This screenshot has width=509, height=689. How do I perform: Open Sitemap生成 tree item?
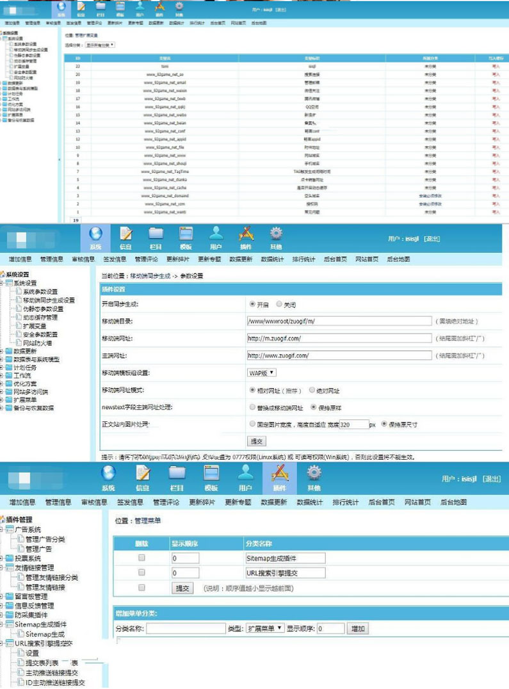pyautogui.click(x=45, y=634)
